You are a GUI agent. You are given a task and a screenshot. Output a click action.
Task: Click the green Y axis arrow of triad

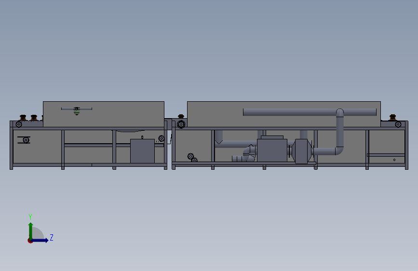coord(31,230)
